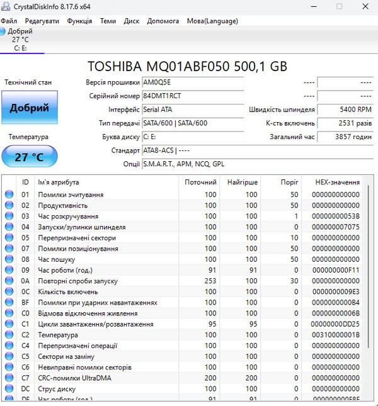Click the status orb for row BF

(x=9, y=302)
